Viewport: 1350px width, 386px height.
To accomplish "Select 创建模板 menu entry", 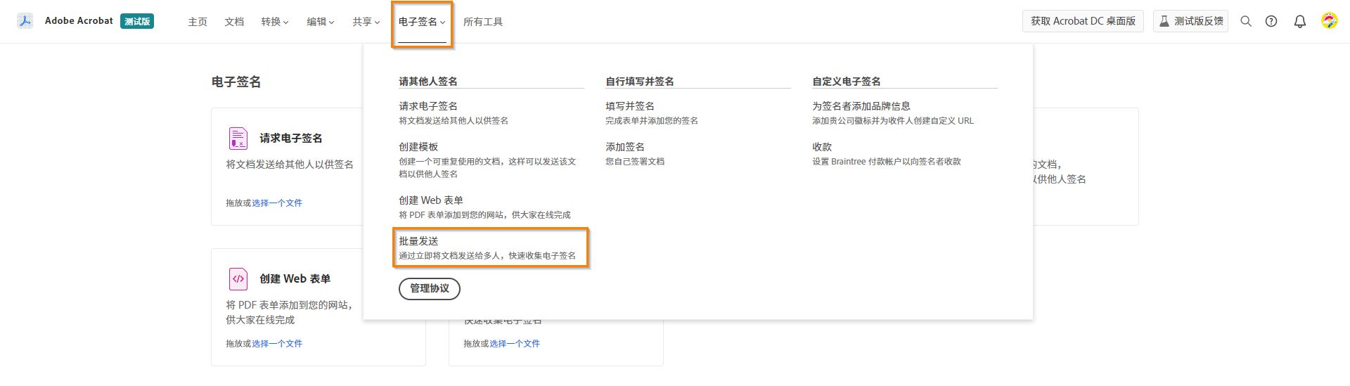I will [x=419, y=147].
